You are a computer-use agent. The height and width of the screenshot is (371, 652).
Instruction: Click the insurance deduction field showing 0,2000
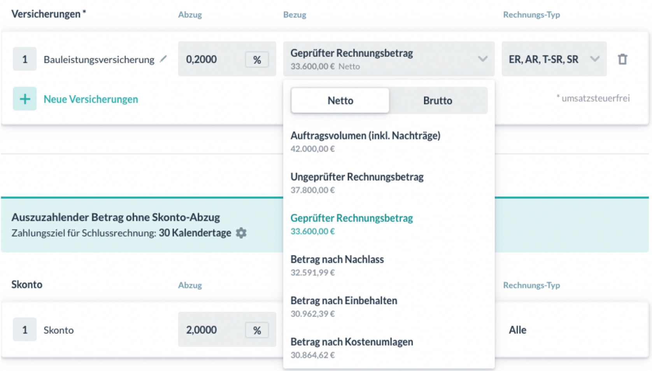(210, 59)
